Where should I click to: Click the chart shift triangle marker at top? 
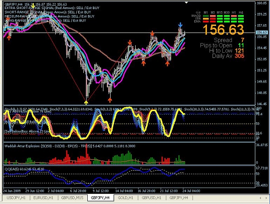point(187,3)
